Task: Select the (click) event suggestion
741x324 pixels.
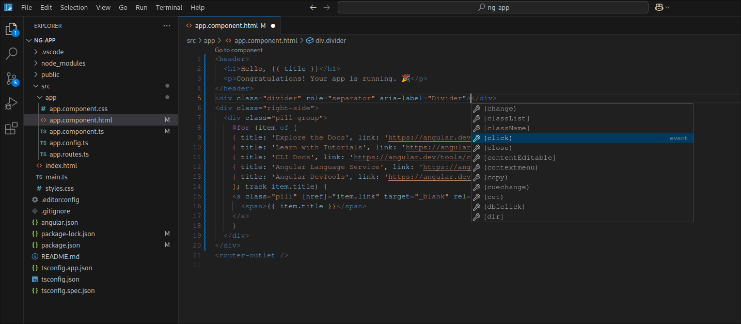Action: 582,138
